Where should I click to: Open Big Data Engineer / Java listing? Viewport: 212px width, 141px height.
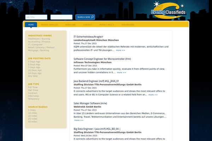point(97,129)
